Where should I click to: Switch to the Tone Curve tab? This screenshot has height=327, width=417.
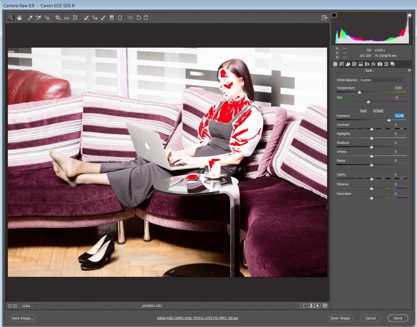tap(342, 64)
